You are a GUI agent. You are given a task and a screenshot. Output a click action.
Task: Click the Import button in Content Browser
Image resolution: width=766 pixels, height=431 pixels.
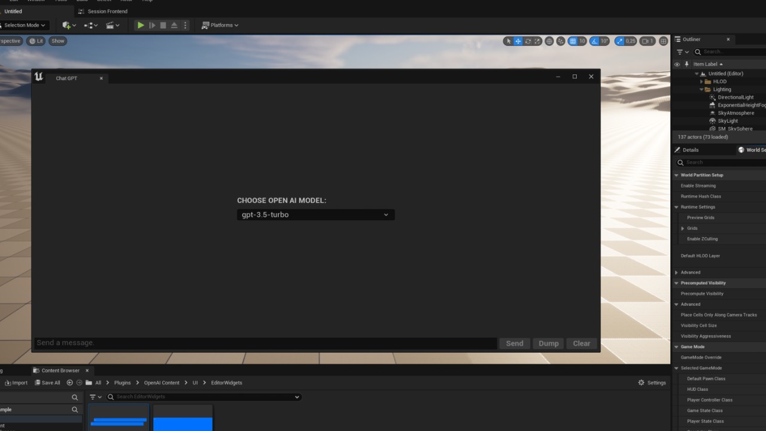pyautogui.click(x=16, y=383)
